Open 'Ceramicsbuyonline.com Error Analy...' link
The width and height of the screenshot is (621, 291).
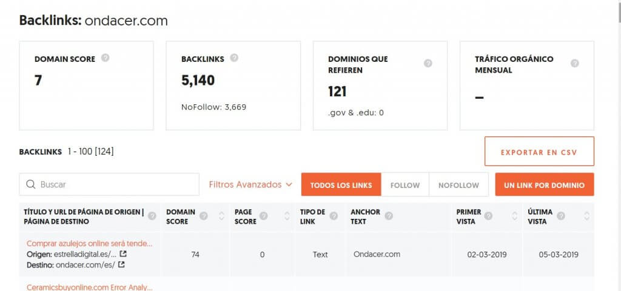click(x=90, y=287)
